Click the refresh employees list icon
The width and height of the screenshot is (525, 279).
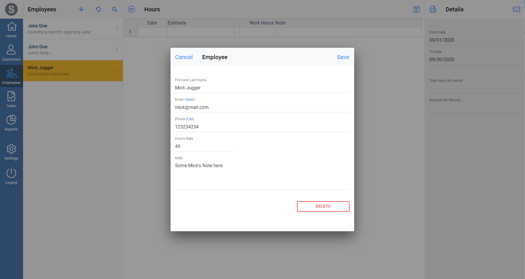click(99, 9)
